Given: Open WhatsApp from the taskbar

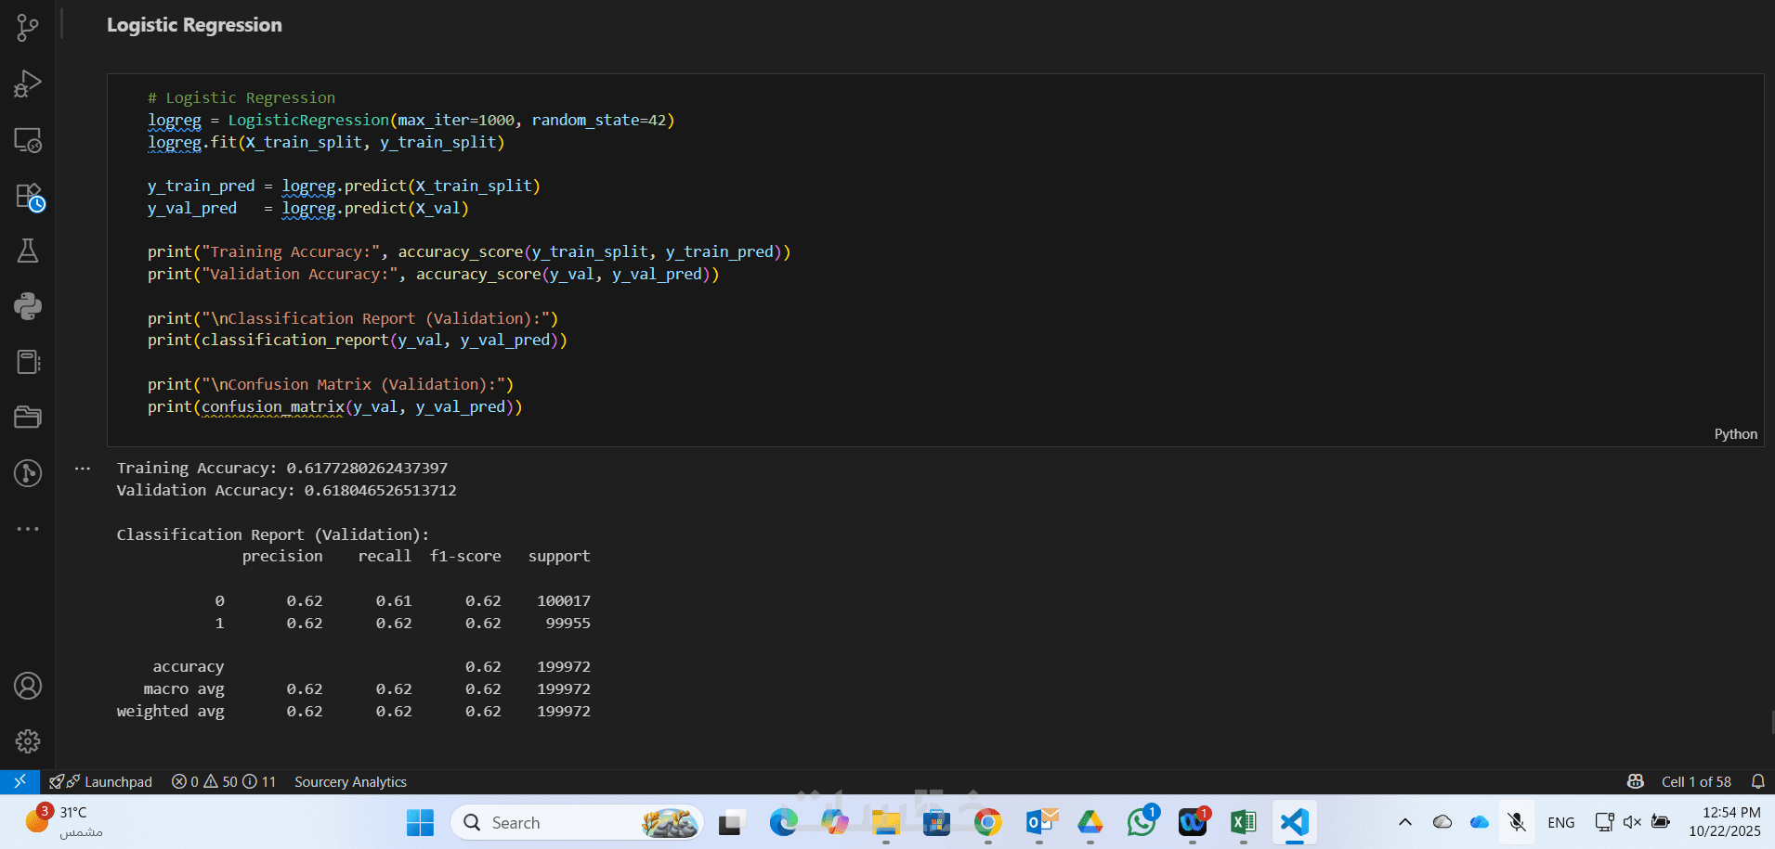Looking at the screenshot, I should [1142, 822].
